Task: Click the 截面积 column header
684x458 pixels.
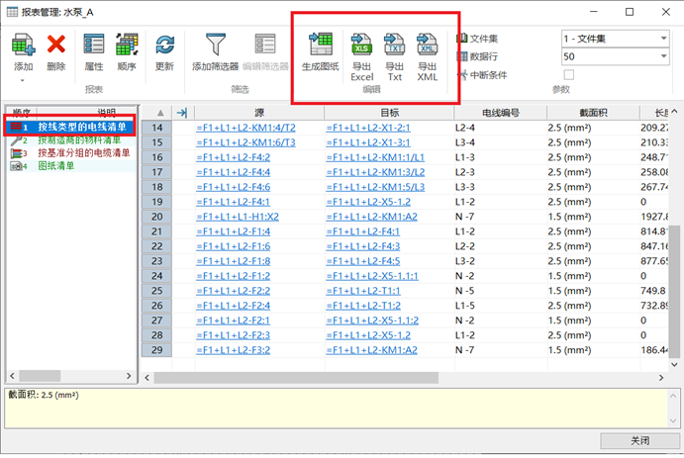Action: pyautogui.click(x=593, y=113)
